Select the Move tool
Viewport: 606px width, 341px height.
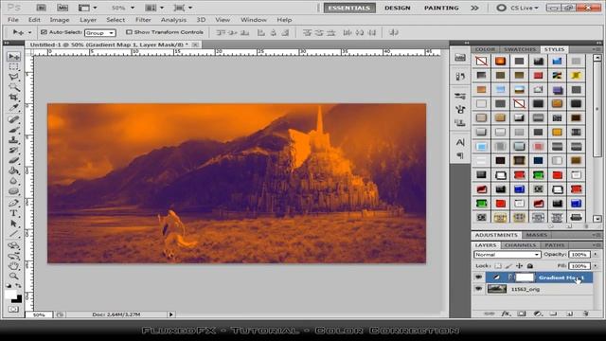tap(14, 57)
